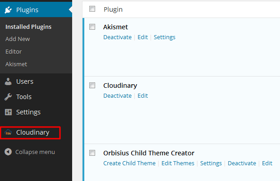This screenshot has width=280, height=181.
Task: Open the Plugins menu in sidebar
Action: tap(36, 9)
